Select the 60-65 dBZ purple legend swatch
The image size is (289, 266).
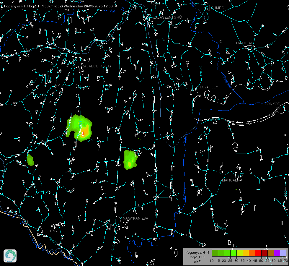click(x=277, y=253)
